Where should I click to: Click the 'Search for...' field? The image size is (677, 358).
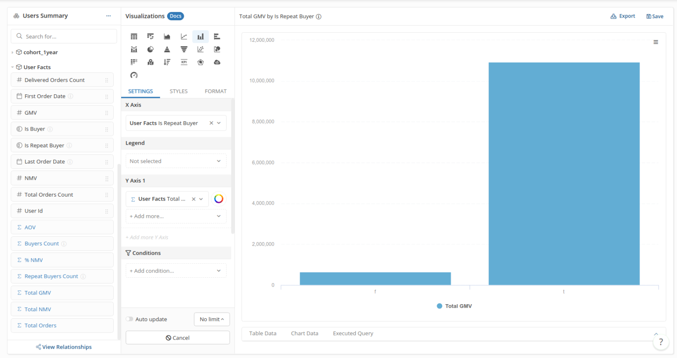tap(64, 37)
